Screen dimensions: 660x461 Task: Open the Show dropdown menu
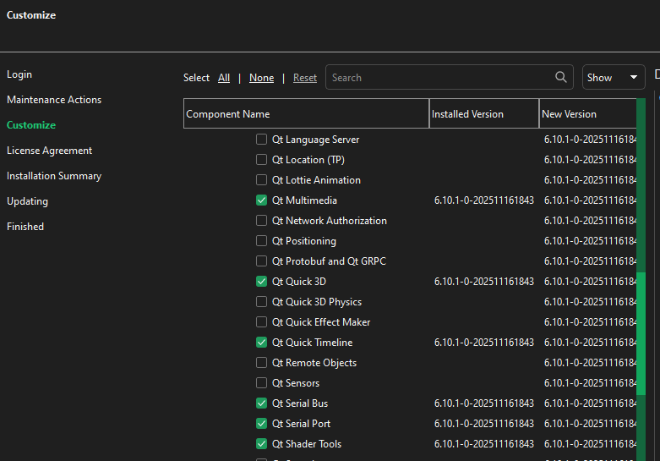click(x=614, y=78)
